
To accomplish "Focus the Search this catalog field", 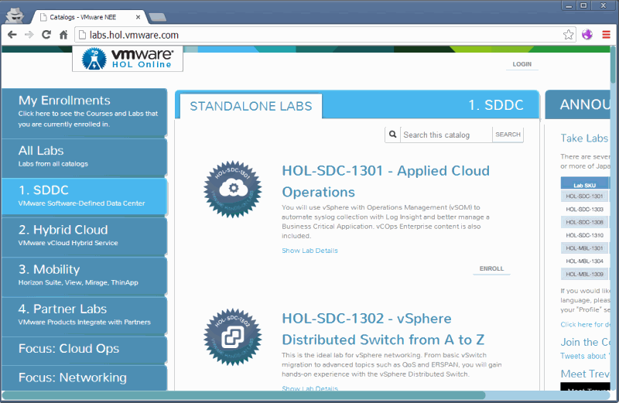I will point(446,135).
